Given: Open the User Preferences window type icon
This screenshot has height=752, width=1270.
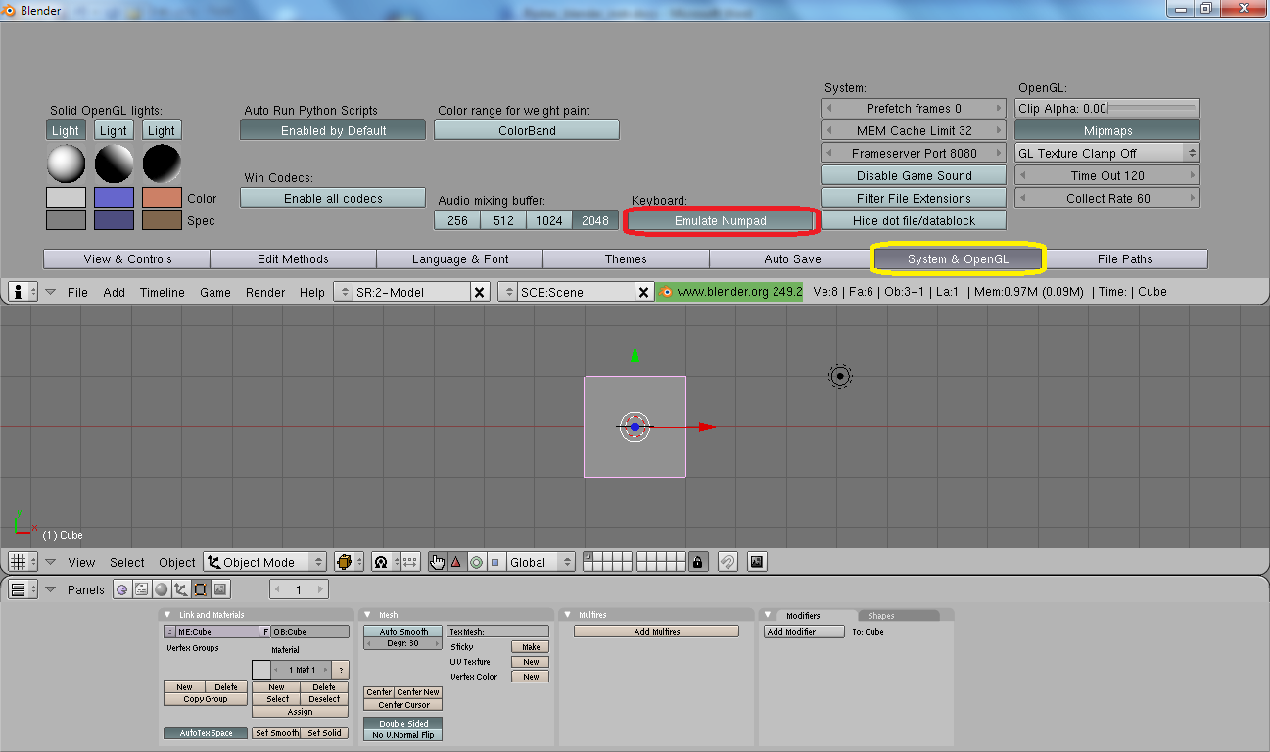Looking at the screenshot, I should tap(23, 292).
